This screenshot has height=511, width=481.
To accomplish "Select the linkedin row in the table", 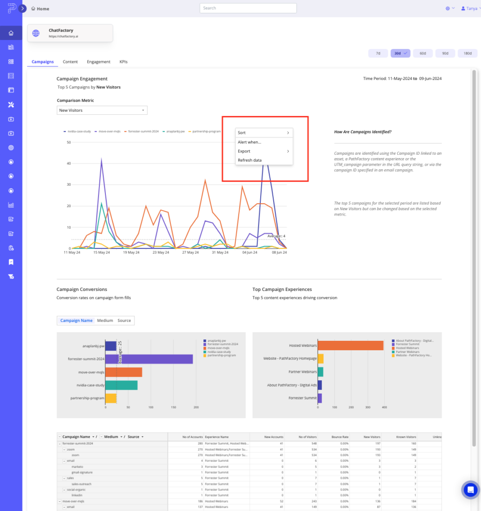I will 249,496.
